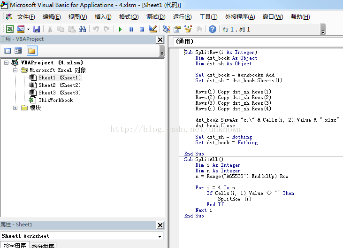Open project panel toolbar options arrow
This screenshot has height=248, width=343.
coord(162,51)
